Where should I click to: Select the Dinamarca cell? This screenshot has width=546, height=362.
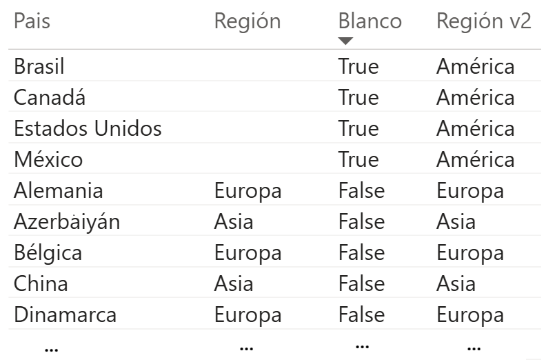tap(65, 315)
